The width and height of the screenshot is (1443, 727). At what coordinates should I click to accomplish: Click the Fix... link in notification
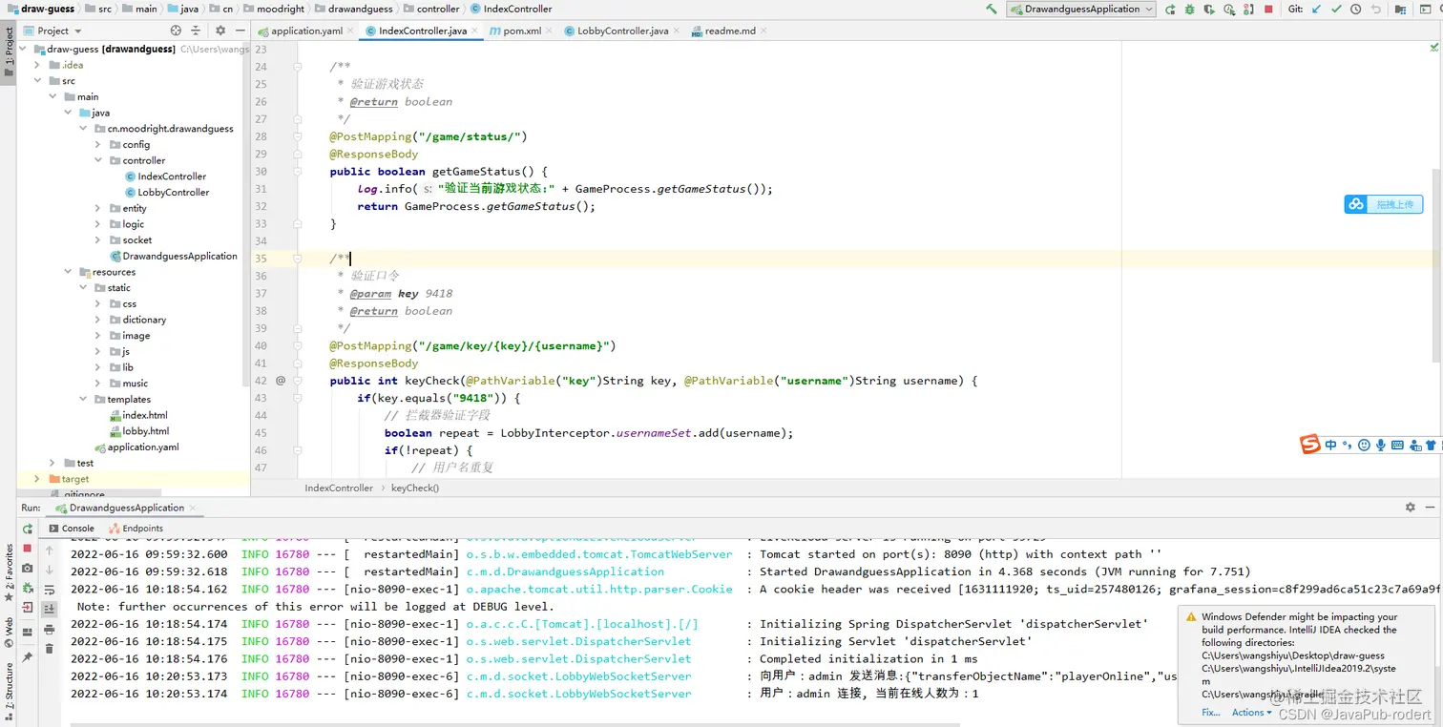click(1210, 713)
